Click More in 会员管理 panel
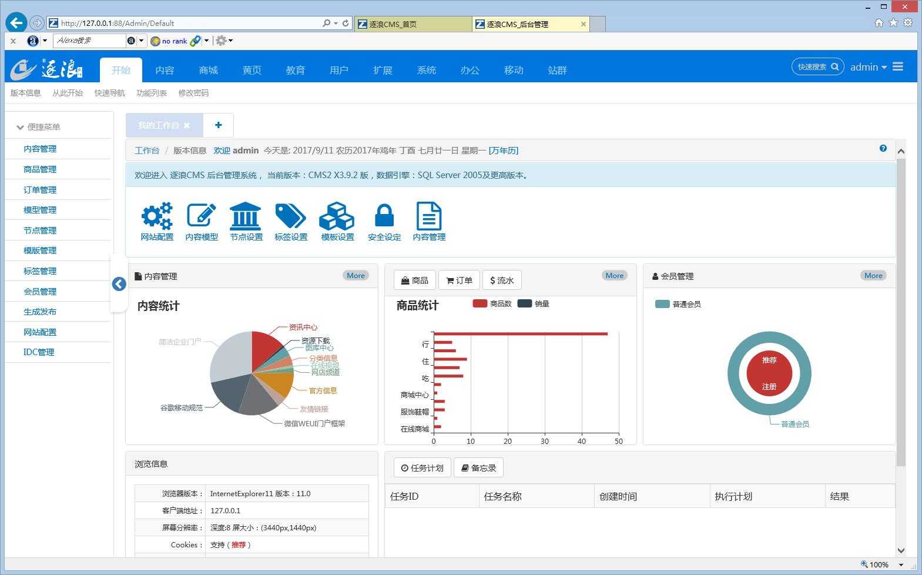The height and width of the screenshot is (575, 922). pyautogui.click(x=873, y=275)
